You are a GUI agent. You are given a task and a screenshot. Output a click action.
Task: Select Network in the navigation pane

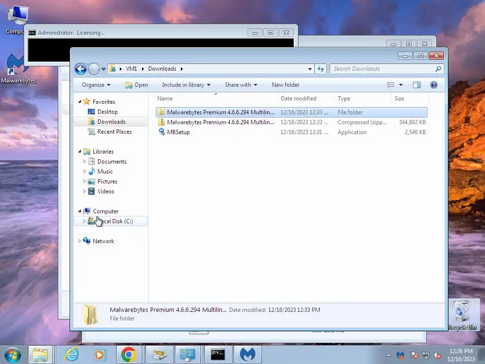pos(103,241)
